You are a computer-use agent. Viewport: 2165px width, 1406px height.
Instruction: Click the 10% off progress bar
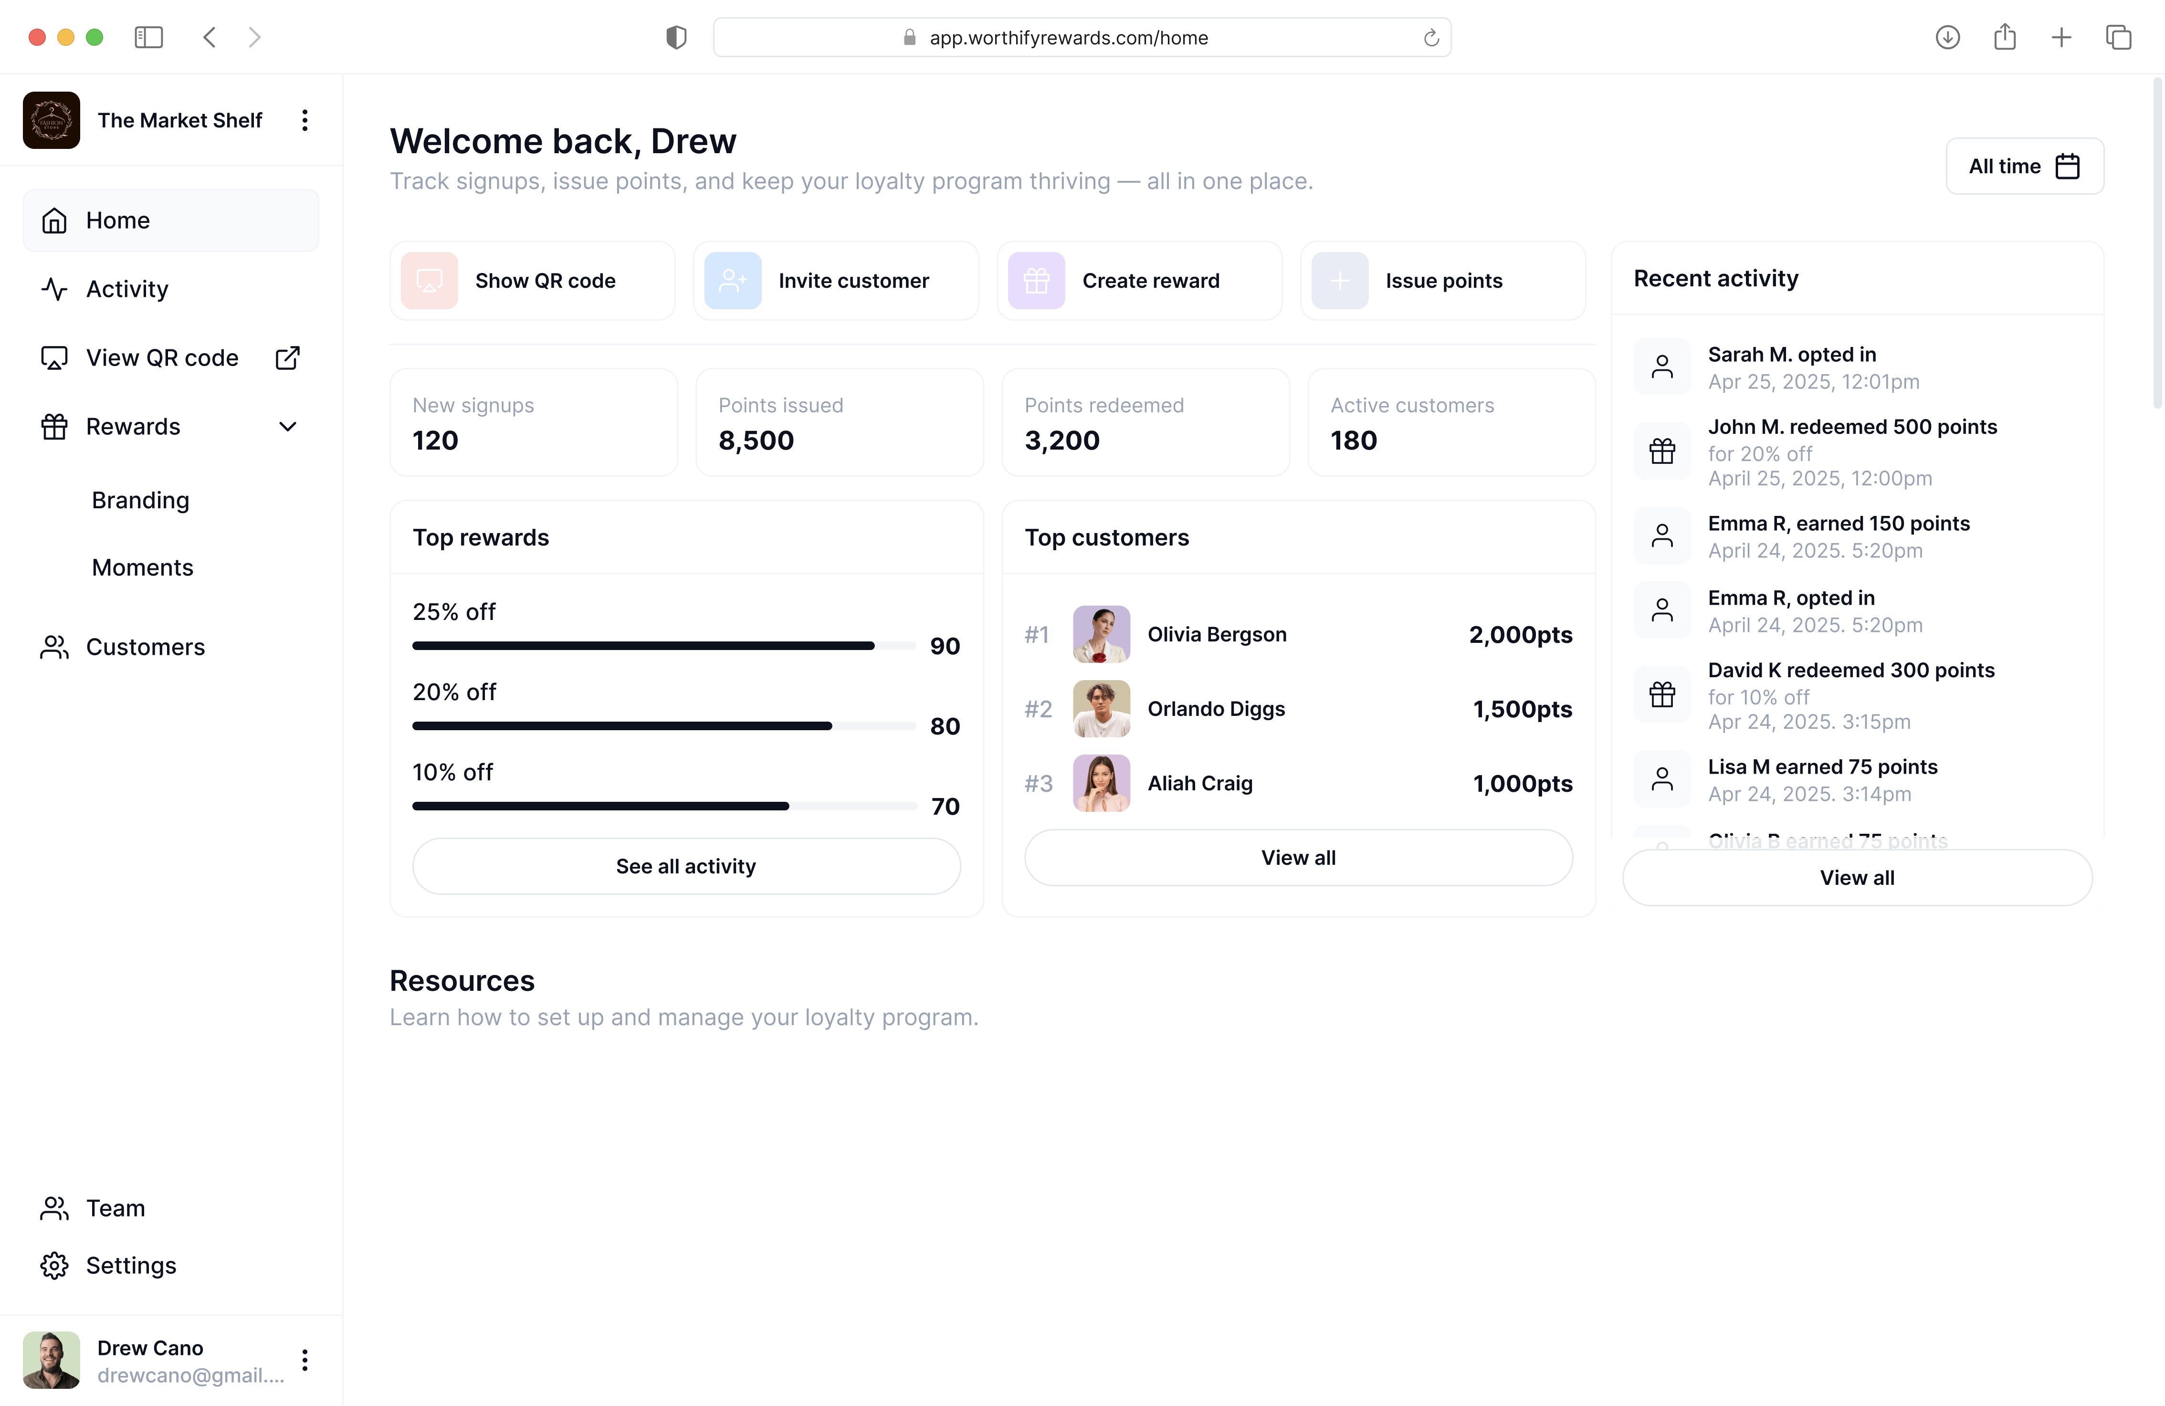pos(664,806)
